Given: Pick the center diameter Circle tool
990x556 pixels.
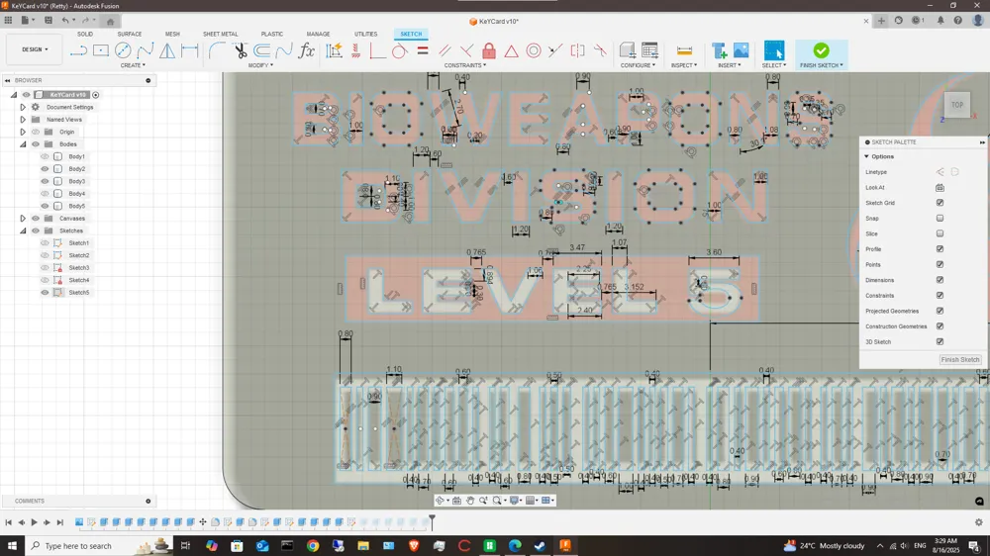Looking at the screenshot, I should click(x=123, y=50).
